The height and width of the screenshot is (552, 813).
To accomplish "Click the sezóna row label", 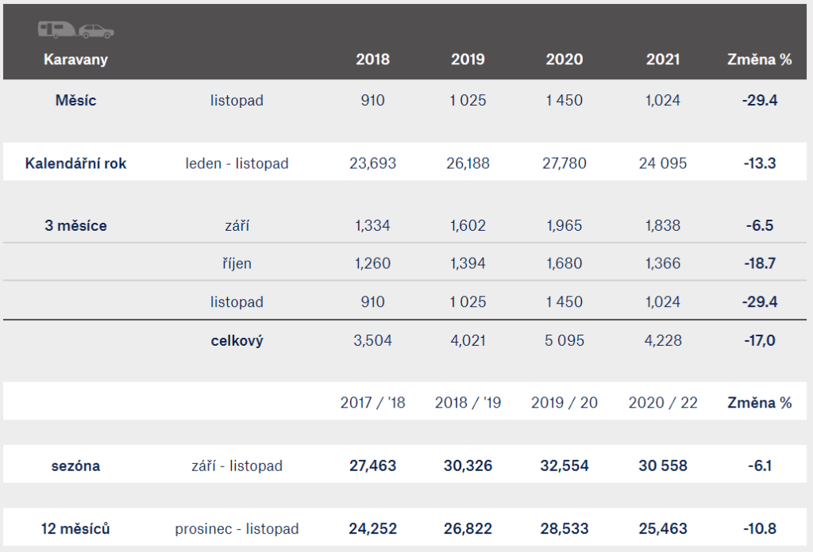I will click(75, 466).
